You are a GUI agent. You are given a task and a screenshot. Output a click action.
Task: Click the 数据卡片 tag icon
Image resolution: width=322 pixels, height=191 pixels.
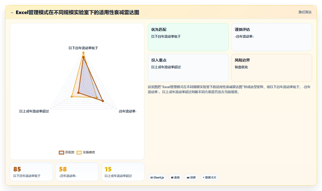click(204, 177)
